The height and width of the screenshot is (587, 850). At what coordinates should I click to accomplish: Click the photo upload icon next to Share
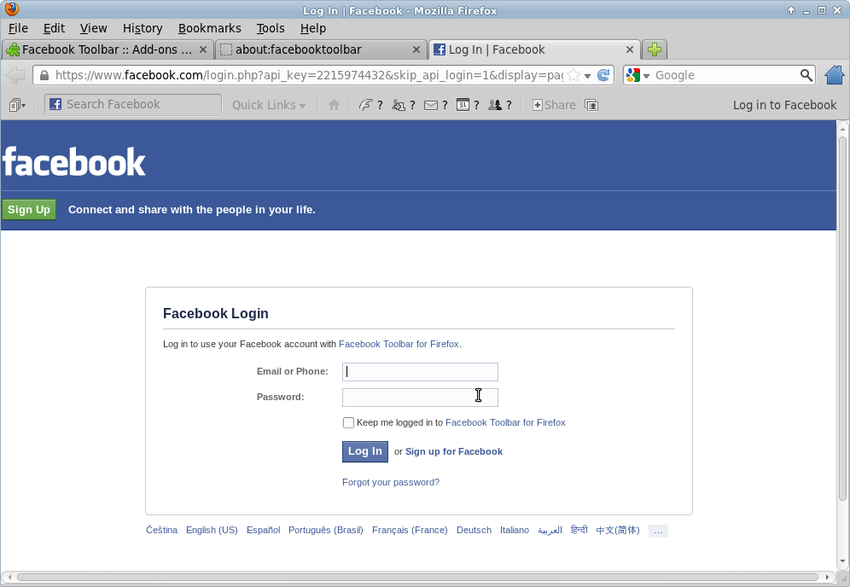[x=591, y=105]
